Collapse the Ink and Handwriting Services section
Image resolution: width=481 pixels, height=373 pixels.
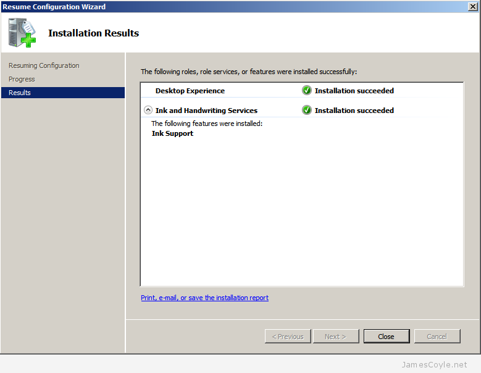148,110
